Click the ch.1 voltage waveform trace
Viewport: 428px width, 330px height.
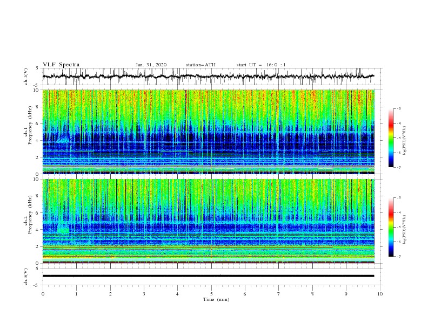tap(208, 76)
